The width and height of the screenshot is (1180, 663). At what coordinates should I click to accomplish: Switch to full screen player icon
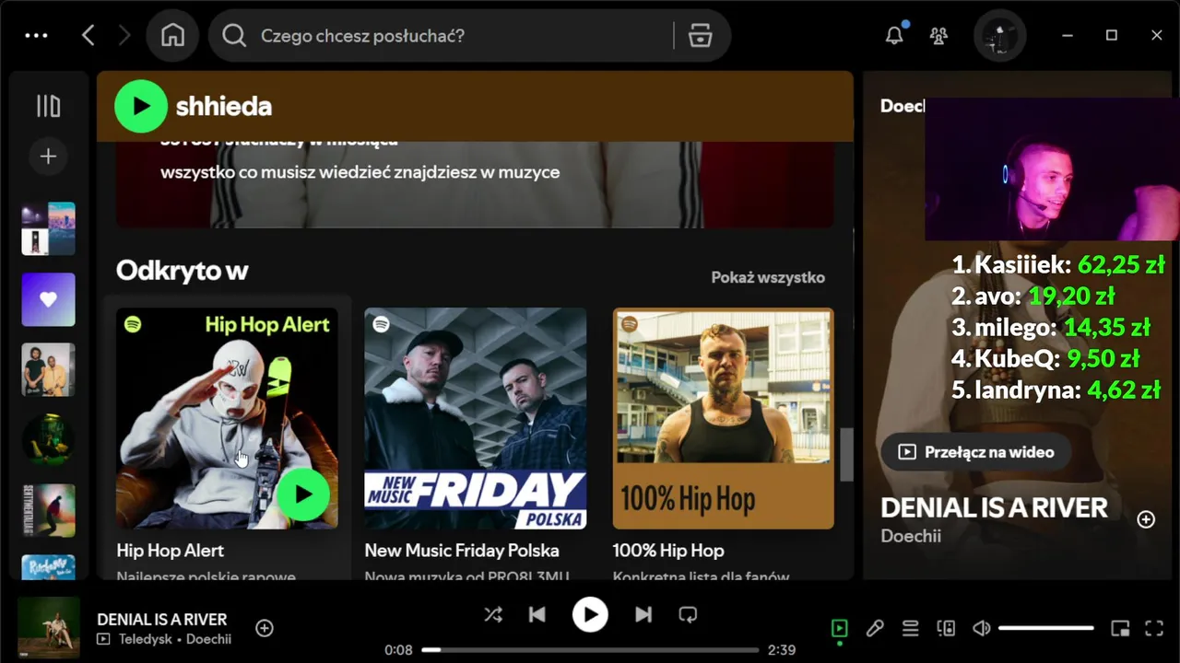1154,629
